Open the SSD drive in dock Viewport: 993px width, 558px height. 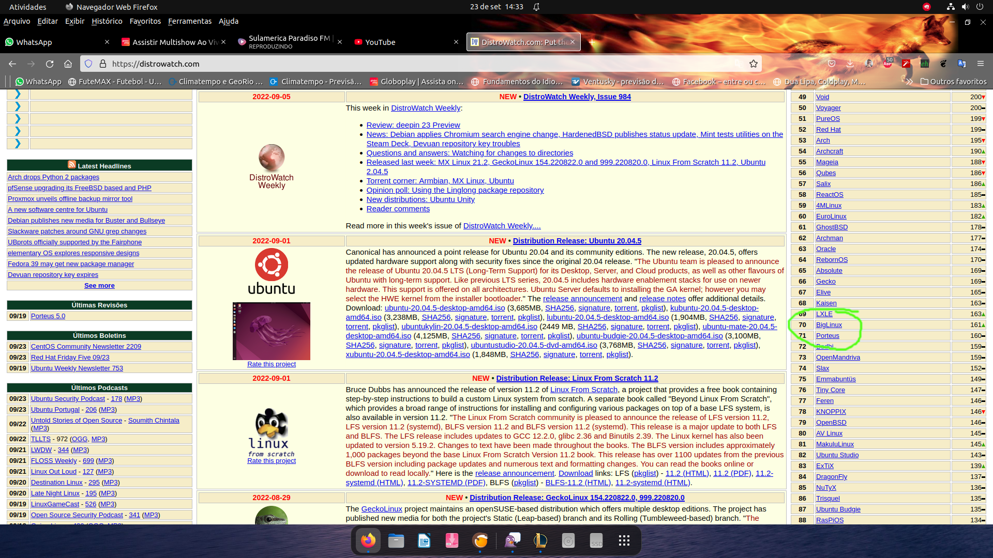click(596, 540)
